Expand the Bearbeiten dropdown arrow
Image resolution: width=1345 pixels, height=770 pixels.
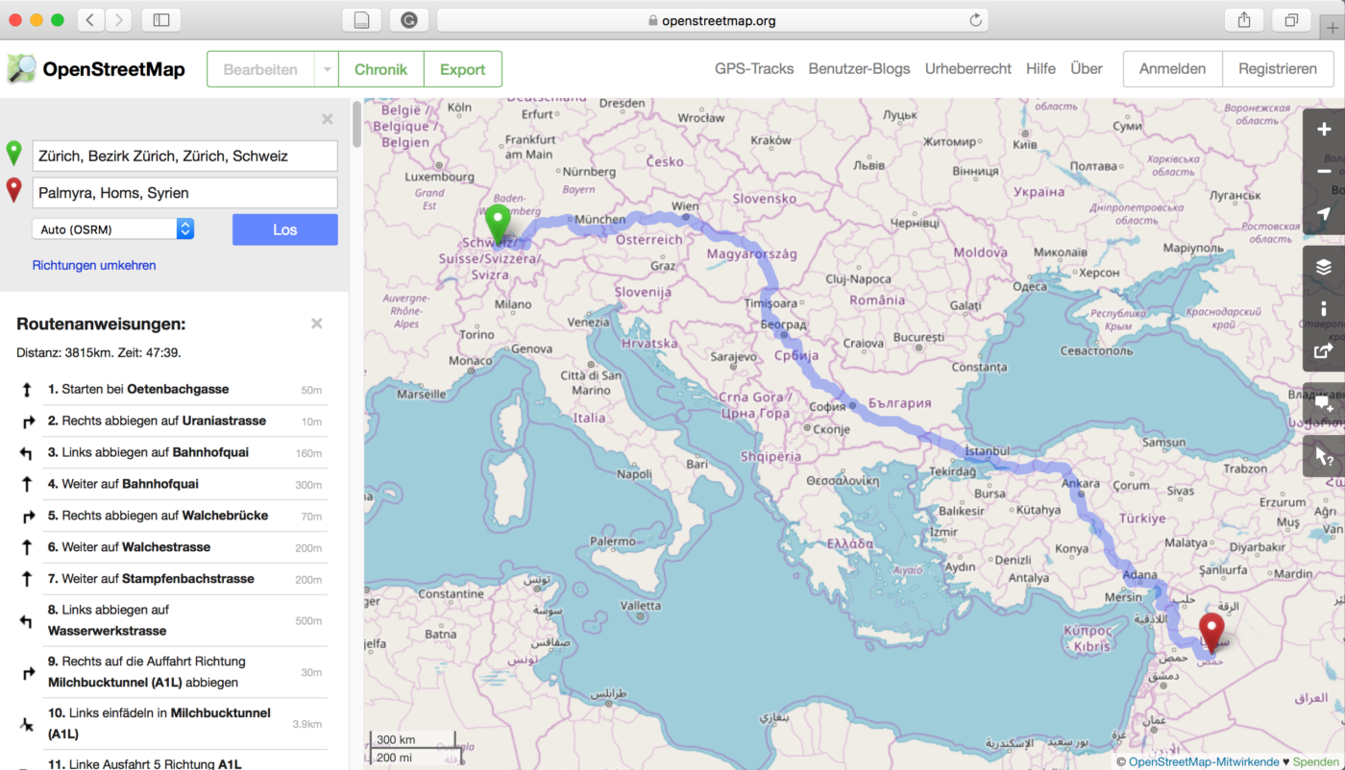pos(327,69)
